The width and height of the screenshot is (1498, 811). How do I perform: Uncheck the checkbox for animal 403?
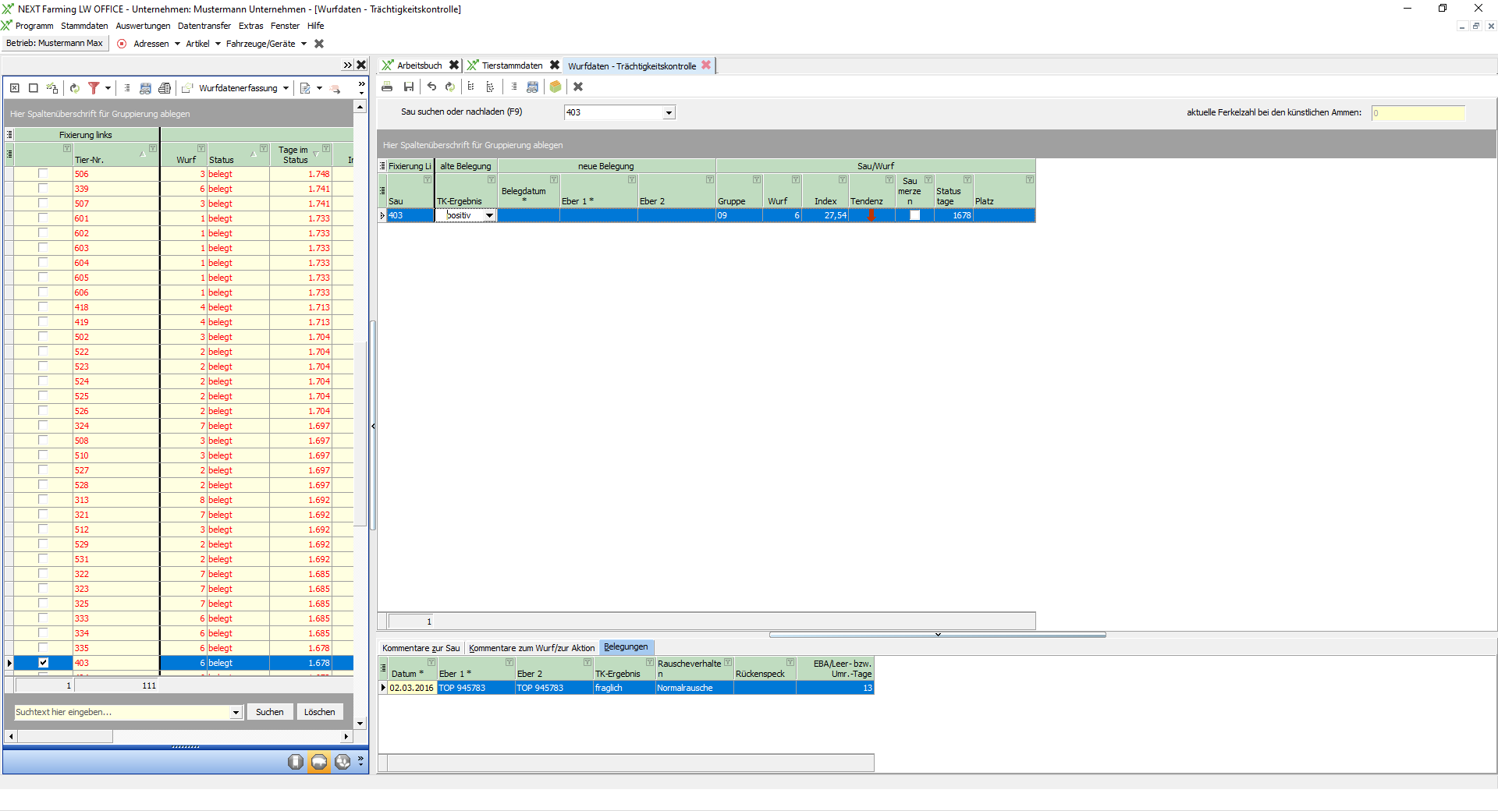coord(43,663)
